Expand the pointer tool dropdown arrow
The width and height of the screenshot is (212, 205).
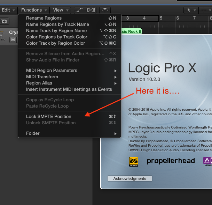coord(195,10)
